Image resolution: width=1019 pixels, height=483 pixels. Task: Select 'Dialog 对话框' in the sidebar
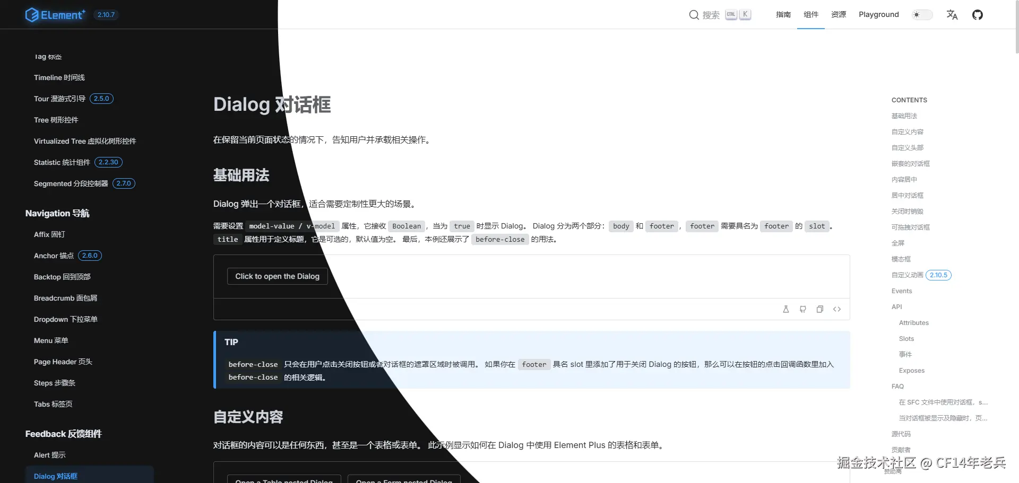click(x=56, y=476)
